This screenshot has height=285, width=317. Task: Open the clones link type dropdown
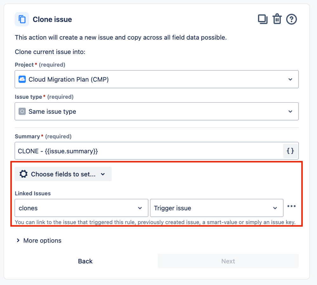[81, 208]
